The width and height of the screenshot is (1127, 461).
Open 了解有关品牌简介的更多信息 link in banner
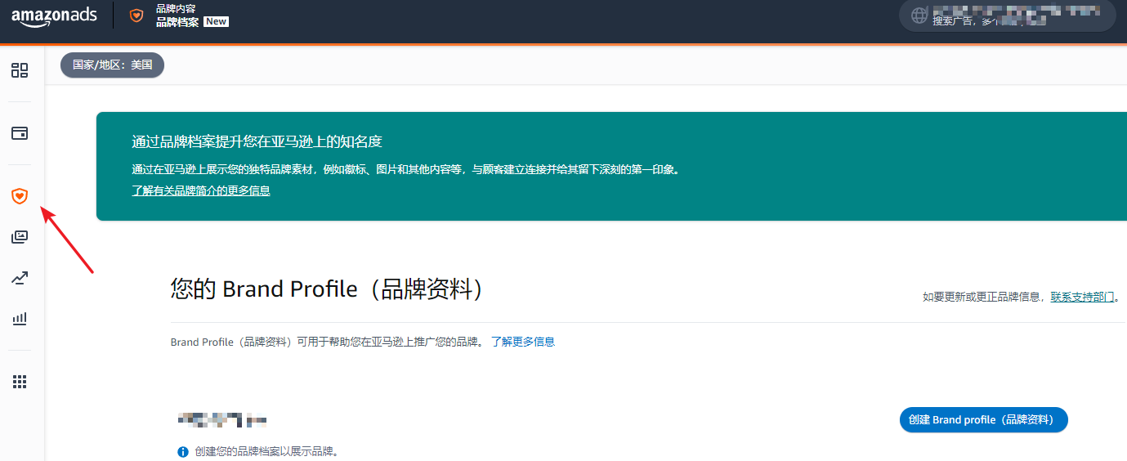pyautogui.click(x=201, y=190)
